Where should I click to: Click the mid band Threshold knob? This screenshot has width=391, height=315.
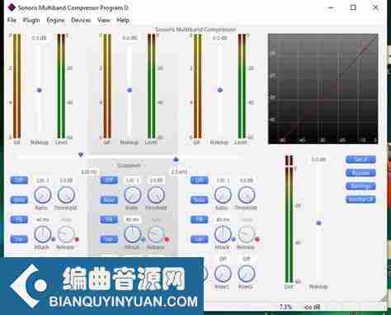156,195
